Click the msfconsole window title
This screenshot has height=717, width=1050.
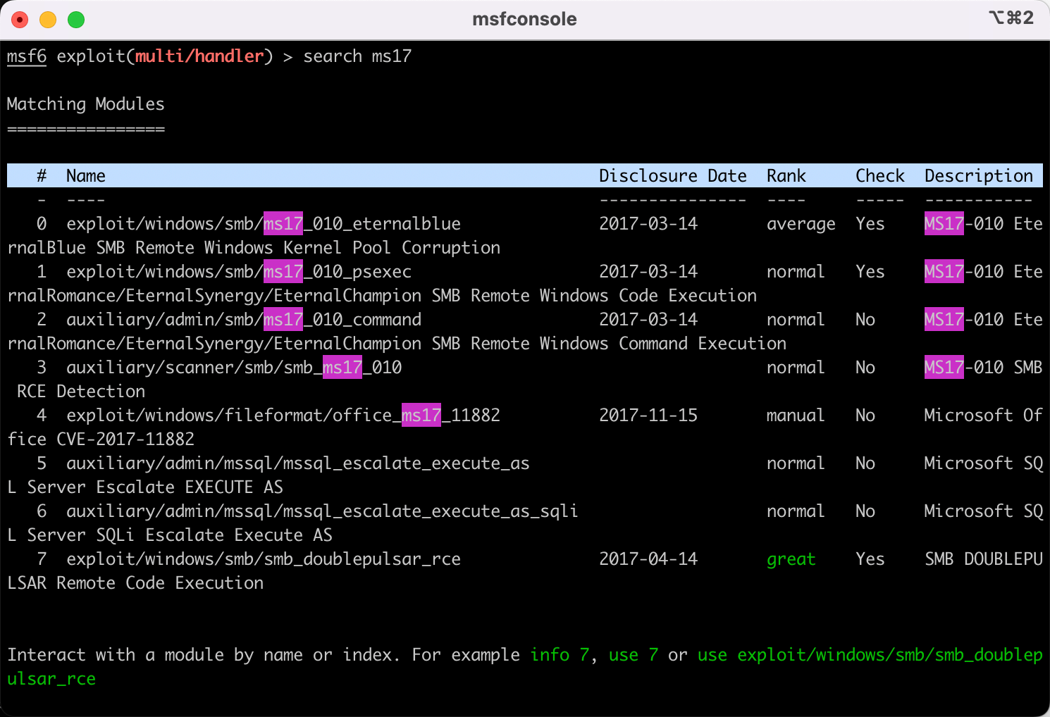pos(524,19)
